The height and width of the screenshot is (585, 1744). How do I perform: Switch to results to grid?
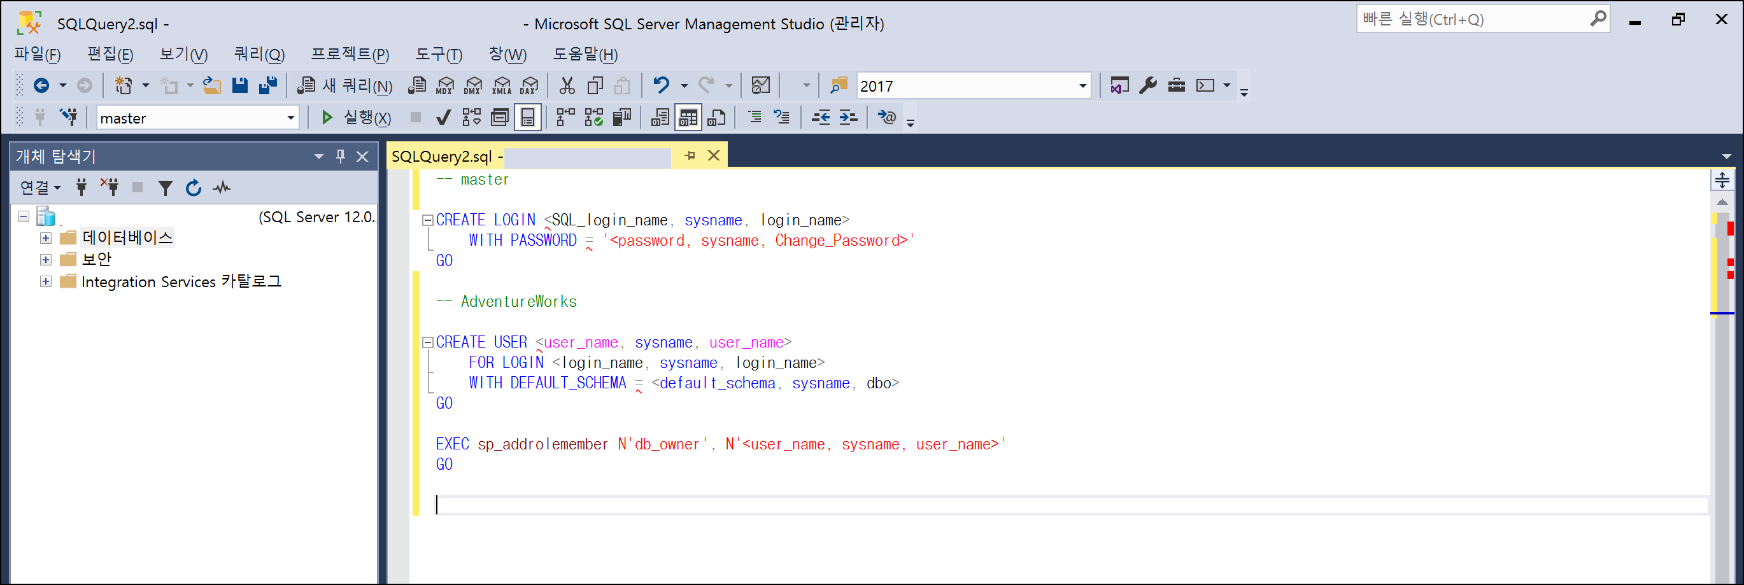[688, 118]
